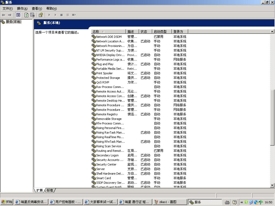Click the Rising Scan Service gear icon
Viewport: 275px width, 206px height.
coord(94,146)
